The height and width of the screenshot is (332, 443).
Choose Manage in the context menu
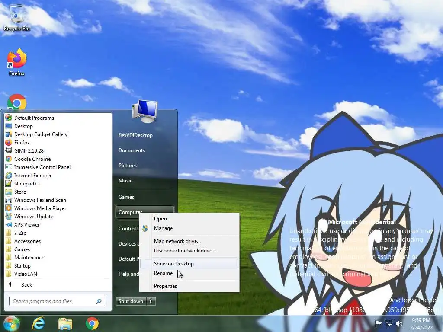pos(189,228)
